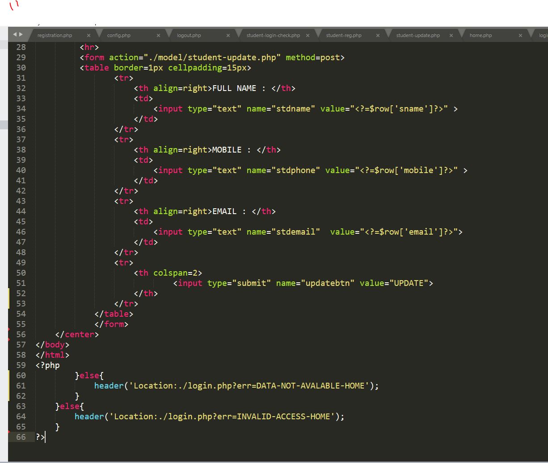The height and width of the screenshot is (463, 548).
Task: Click line number 66 in the gutter
Action: tap(21, 437)
